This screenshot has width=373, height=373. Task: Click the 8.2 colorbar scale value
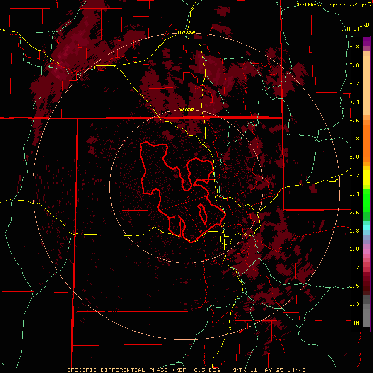[354, 83]
